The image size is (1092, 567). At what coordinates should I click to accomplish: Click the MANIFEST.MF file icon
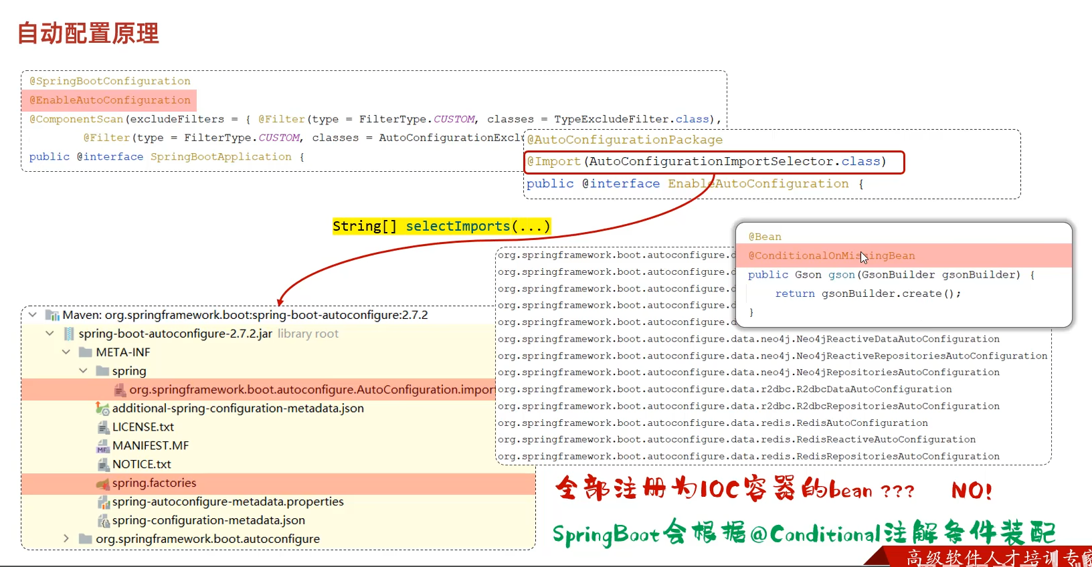tap(103, 446)
